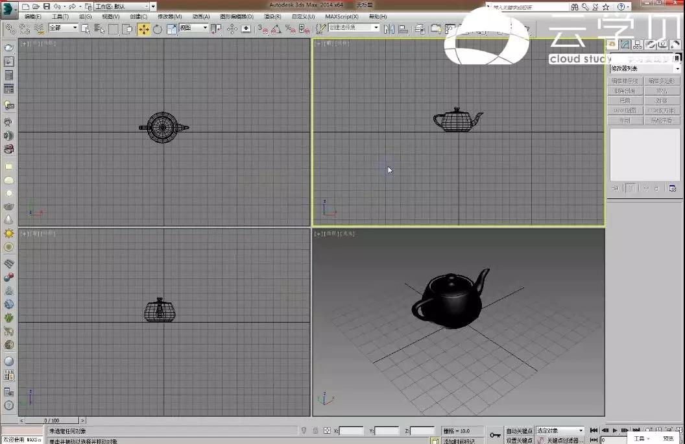The image size is (685, 444).
Task: Toggle the Percent Snap button
Action: [x=290, y=29]
